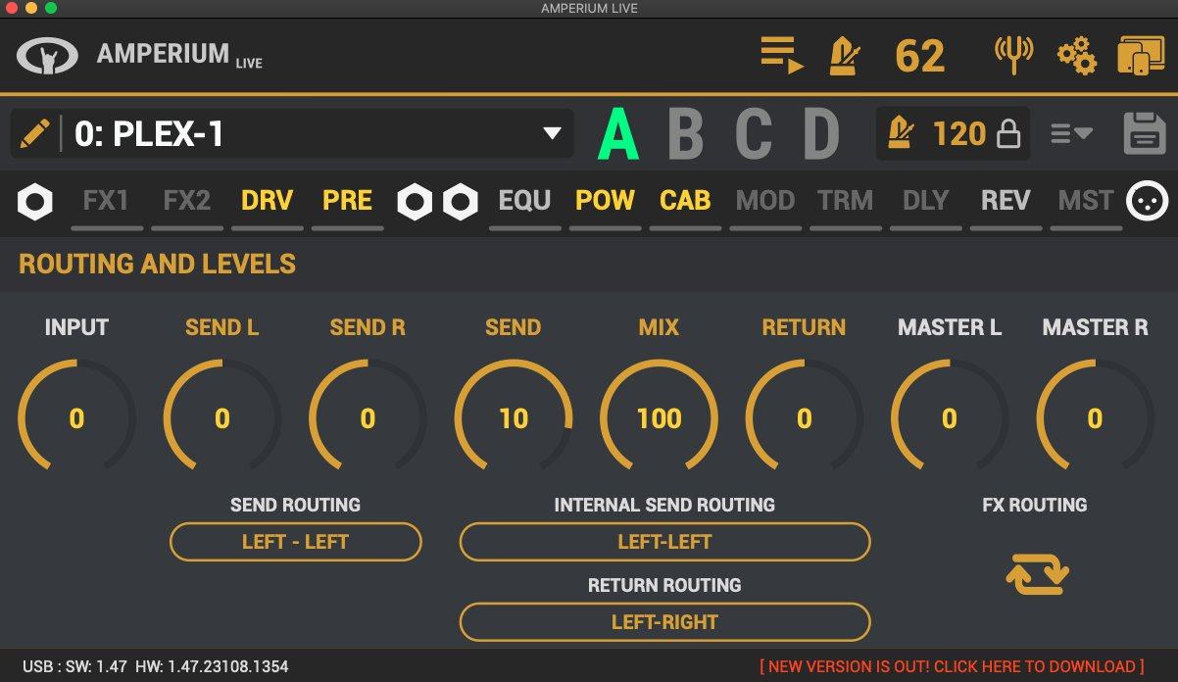The height and width of the screenshot is (682, 1178).
Task: Click the Amperium logo icon
Action: 47,57
